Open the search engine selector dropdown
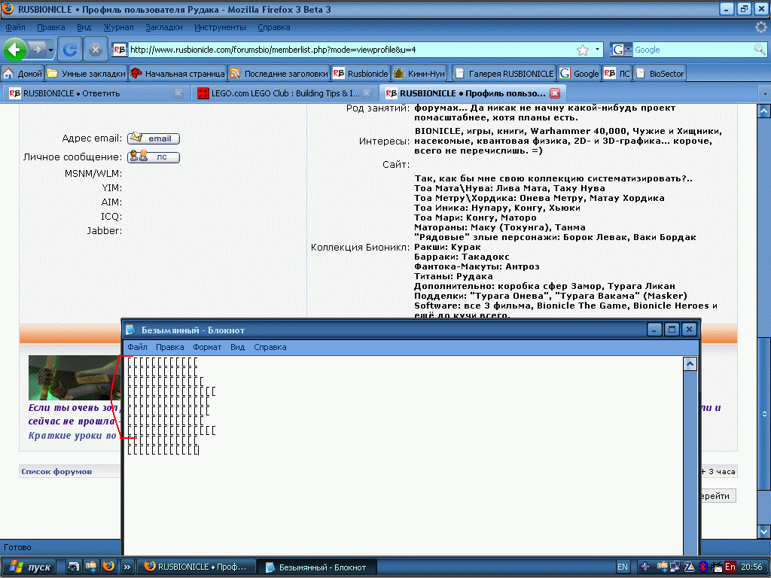771x578 pixels. pyautogui.click(x=621, y=50)
